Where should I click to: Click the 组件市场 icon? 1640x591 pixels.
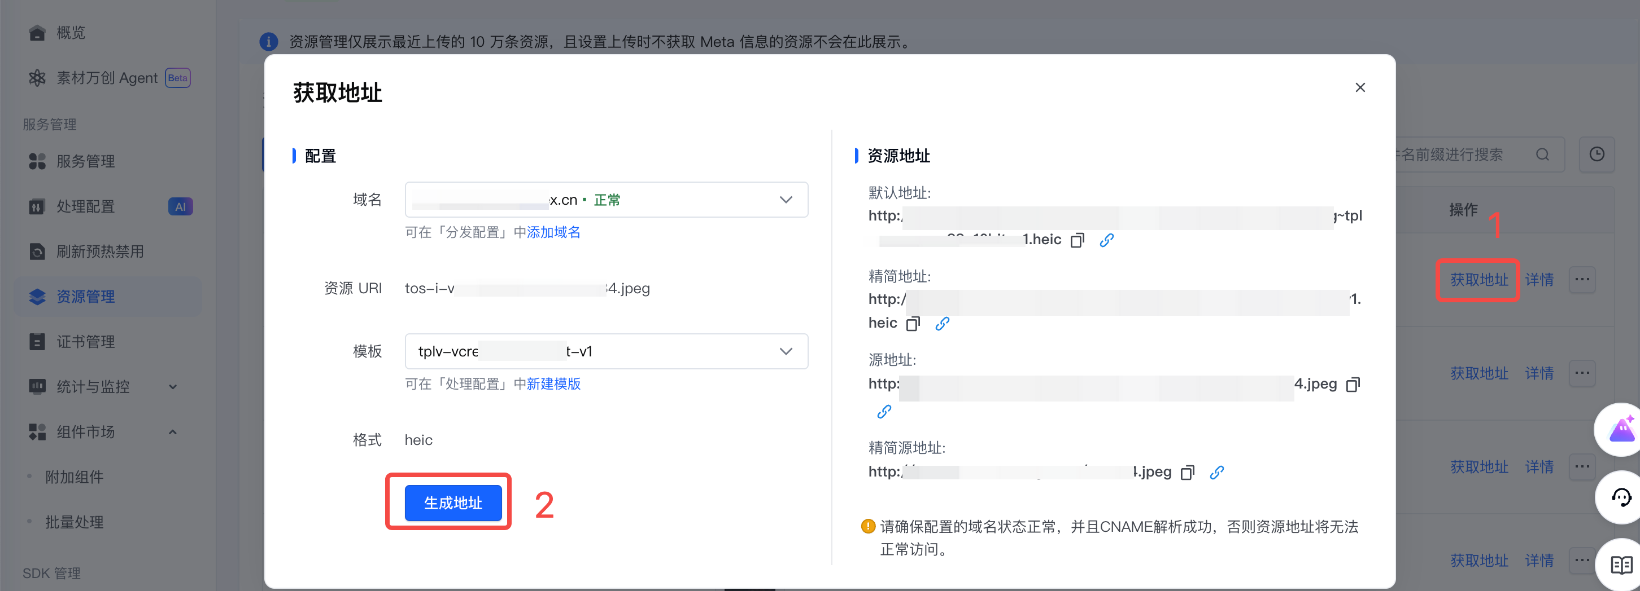click(37, 432)
